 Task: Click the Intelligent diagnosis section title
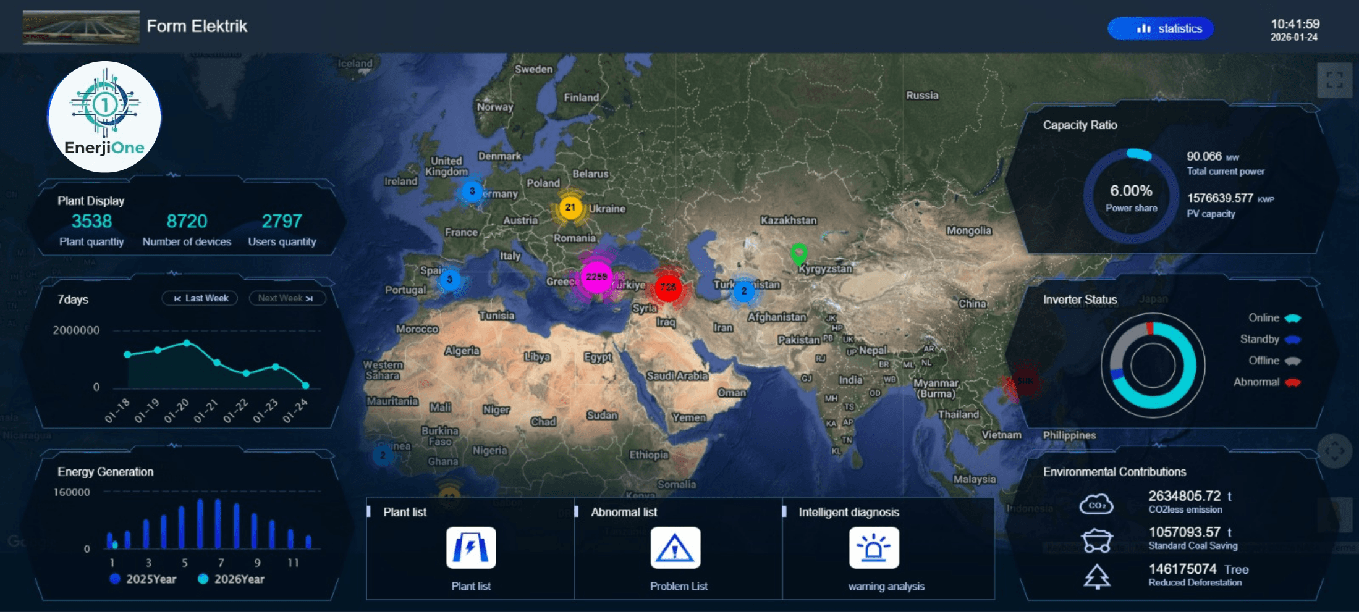pyautogui.click(x=849, y=512)
